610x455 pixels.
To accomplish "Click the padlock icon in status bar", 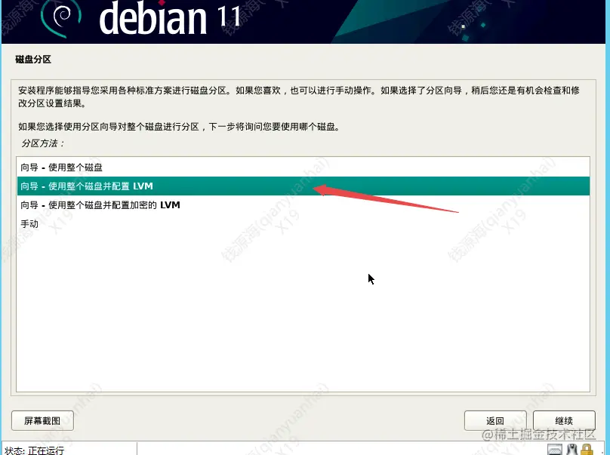I will (587, 450).
